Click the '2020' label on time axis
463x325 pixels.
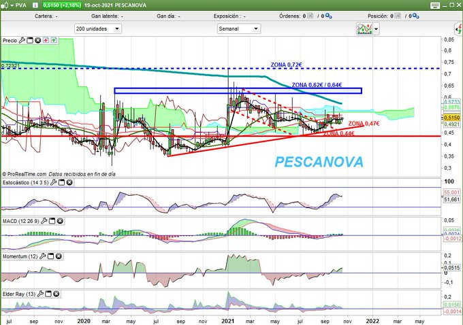click(83, 321)
